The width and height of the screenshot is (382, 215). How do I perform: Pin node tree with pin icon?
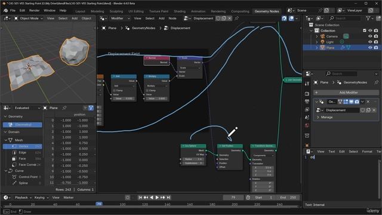pyautogui.click(x=236, y=19)
